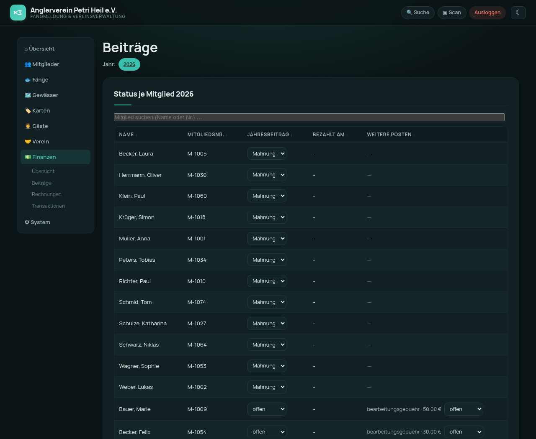Screen dimensions: 536x439
Task: Click the fish logo icon in header
Action: pos(18,13)
